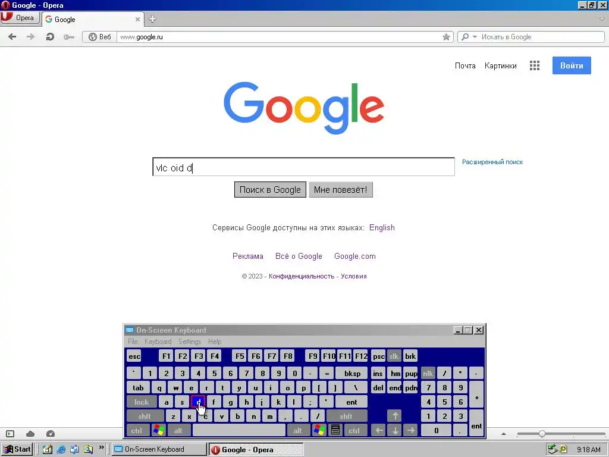Click the context menu key icon

pyautogui.click(x=335, y=431)
